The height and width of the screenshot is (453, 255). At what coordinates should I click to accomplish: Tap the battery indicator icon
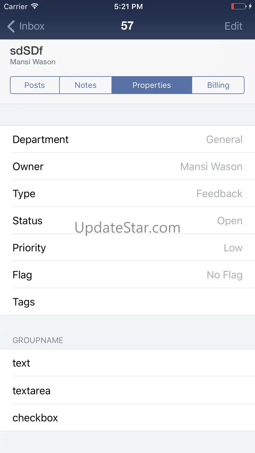[239, 7]
